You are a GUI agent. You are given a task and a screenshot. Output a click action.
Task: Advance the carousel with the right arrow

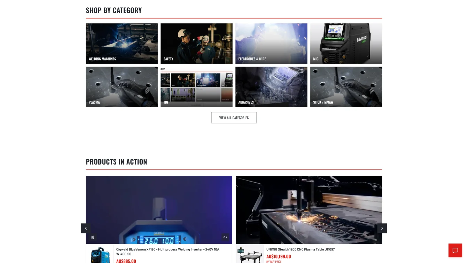382,228
